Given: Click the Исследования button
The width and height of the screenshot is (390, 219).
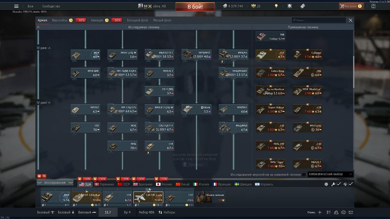Looking at the screenshot, I should 55,183.
